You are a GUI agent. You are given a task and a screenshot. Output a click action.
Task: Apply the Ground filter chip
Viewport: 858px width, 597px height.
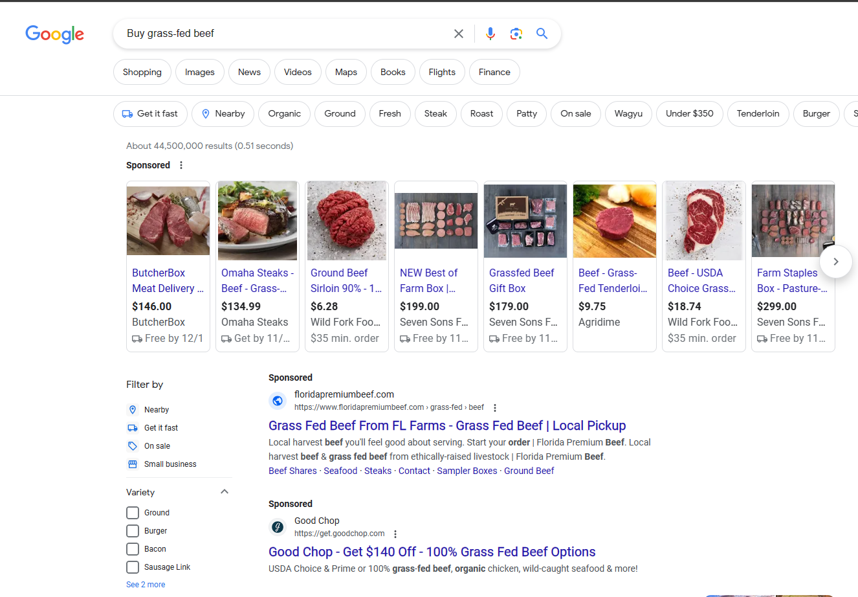coord(340,114)
